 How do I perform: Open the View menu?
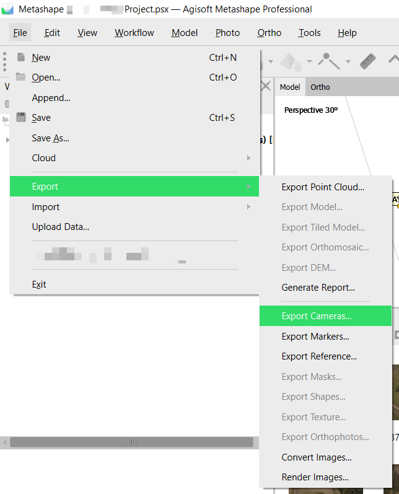tap(87, 32)
